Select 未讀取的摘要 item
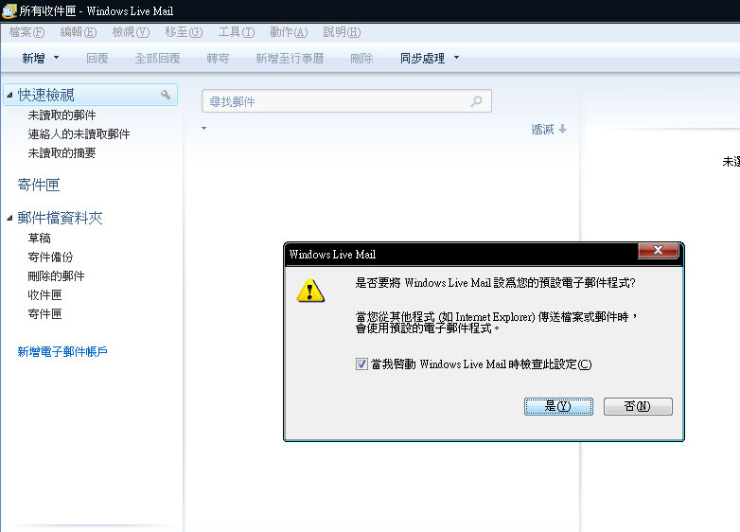The height and width of the screenshot is (532, 740). coord(62,153)
